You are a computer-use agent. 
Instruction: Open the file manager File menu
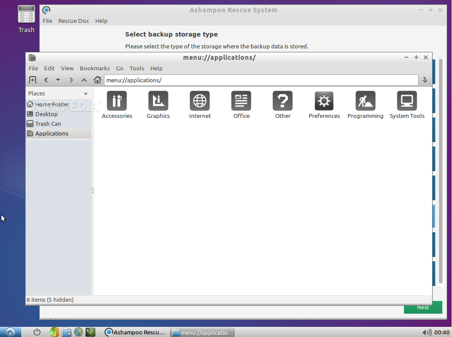click(x=33, y=69)
